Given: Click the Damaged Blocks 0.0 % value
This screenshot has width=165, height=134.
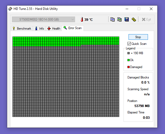Looking at the screenshot, I should click(x=145, y=82).
